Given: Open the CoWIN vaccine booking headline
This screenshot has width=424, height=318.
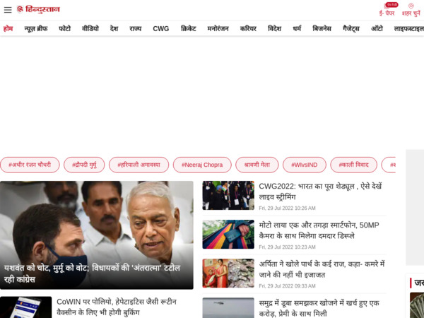Looking at the screenshot, I should 117,307.
